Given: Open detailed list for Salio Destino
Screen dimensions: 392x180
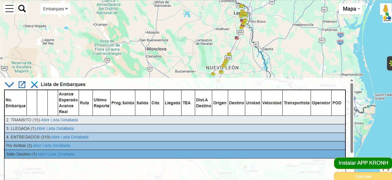Looking at the screenshot, I should (56, 154).
